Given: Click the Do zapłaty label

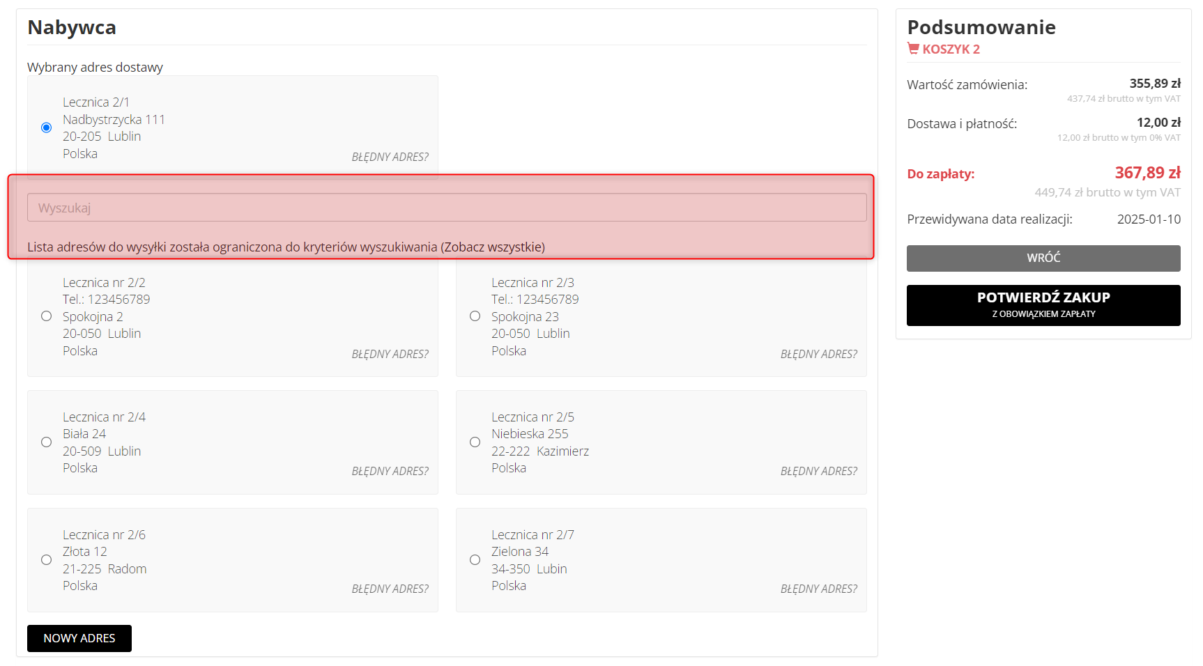Looking at the screenshot, I should pyautogui.click(x=940, y=174).
